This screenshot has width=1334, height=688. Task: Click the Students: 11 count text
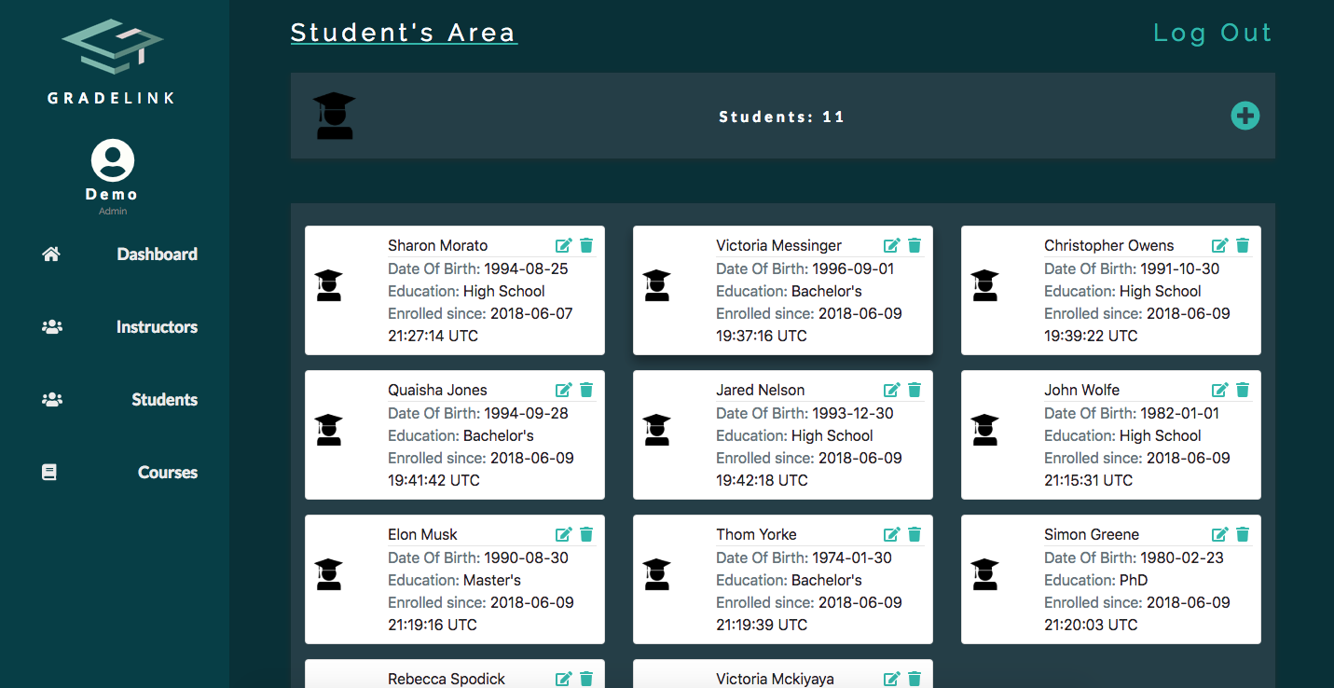pos(781,117)
